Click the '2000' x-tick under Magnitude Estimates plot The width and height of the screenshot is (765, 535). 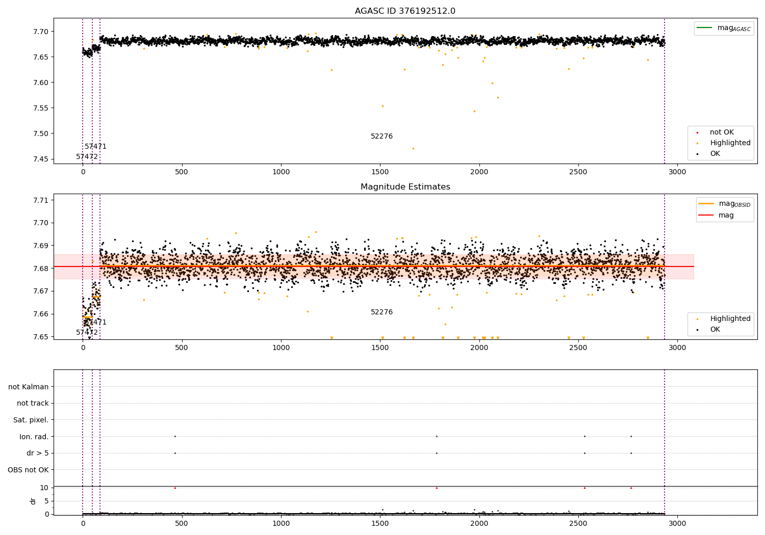coord(479,348)
